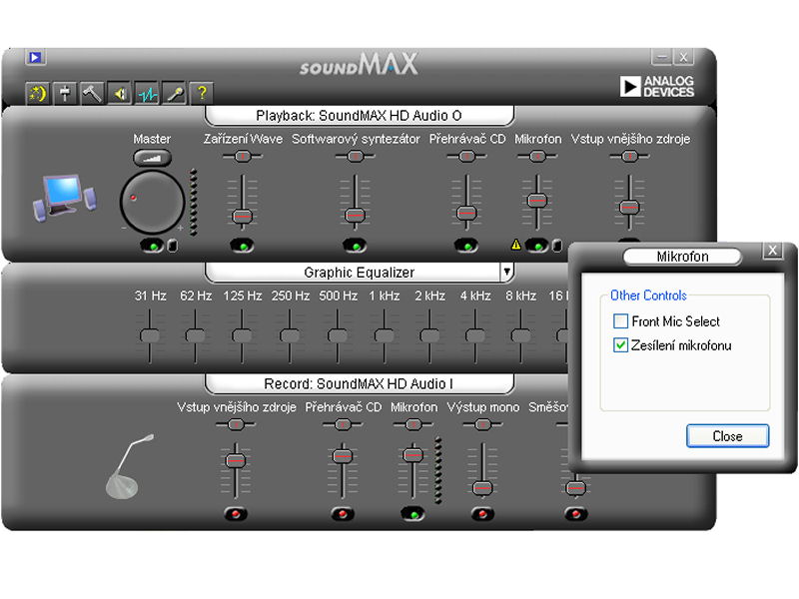The width and height of the screenshot is (799, 599).
Task: Mute playback Zařízení Wave channel
Action: coord(242,246)
